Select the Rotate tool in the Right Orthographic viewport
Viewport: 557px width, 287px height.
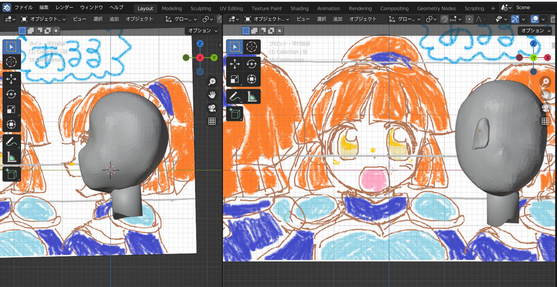point(11,94)
